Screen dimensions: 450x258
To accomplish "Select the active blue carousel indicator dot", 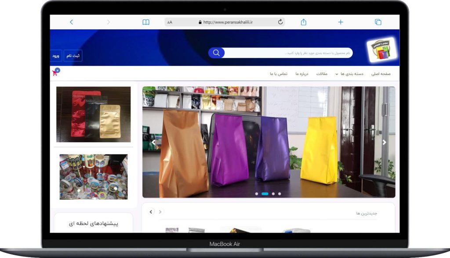I will coord(265,193).
